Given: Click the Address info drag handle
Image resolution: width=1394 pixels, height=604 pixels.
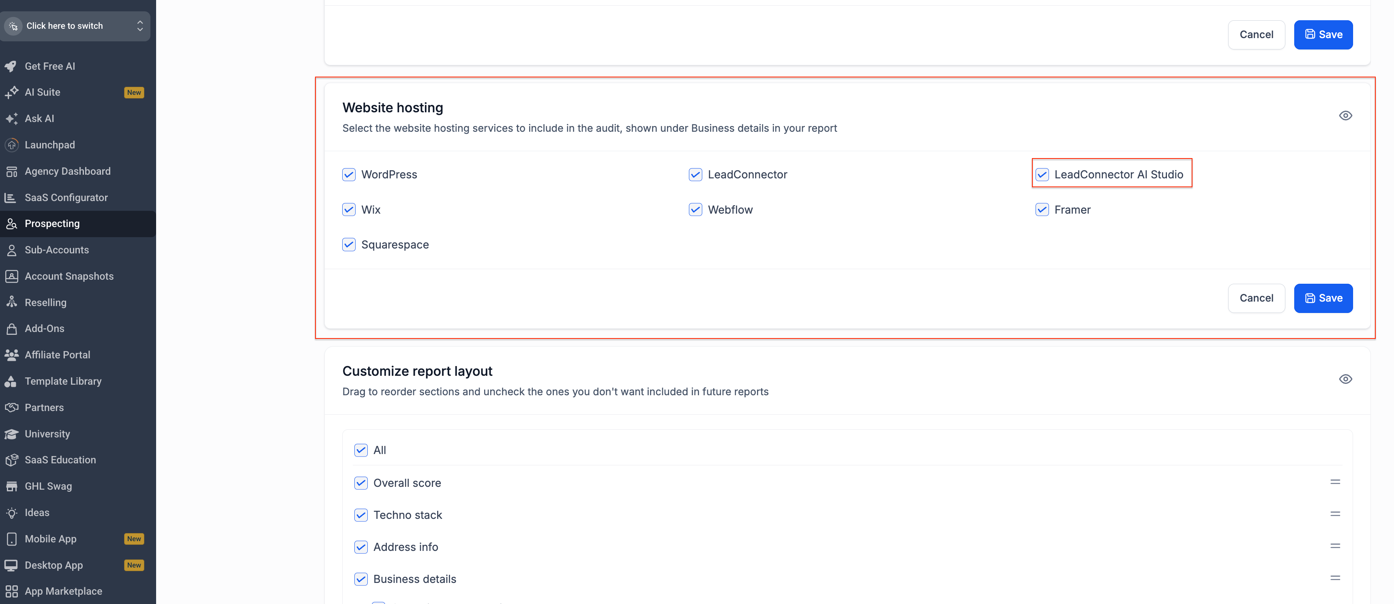Looking at the screenshot, I should [1335, 546].
